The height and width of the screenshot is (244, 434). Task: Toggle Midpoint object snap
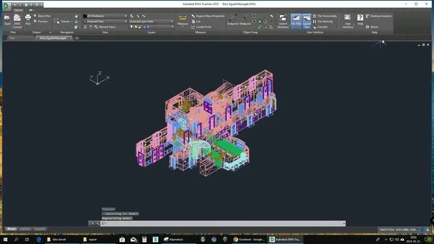tap(245, 20)
